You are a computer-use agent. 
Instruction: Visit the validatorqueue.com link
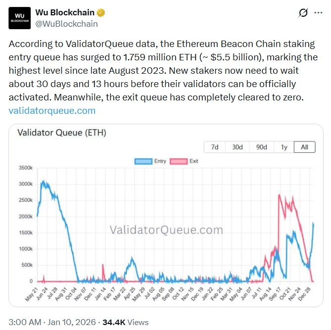[52, 110]
